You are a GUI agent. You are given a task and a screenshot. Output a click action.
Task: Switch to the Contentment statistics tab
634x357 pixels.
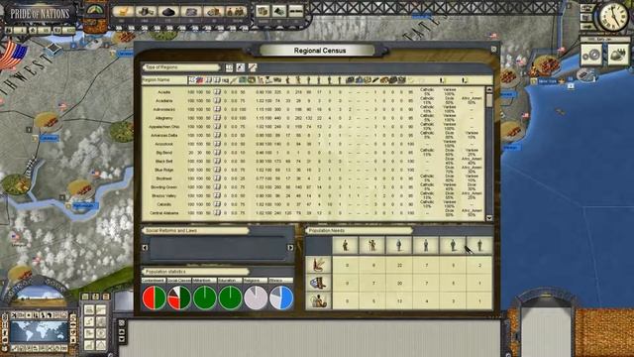pos(154,280)
